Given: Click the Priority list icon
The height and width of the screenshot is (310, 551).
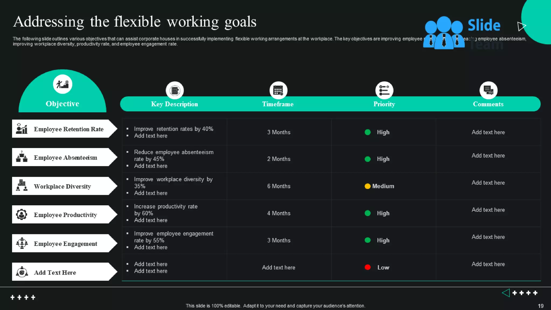Looking at the screenshot, I should (384, 90).
